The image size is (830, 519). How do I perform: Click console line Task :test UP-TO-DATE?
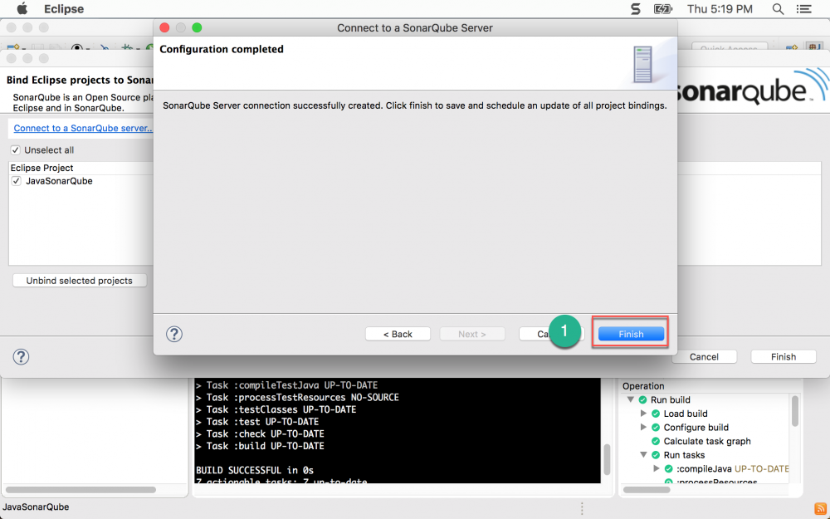click(x=257, y=422)
